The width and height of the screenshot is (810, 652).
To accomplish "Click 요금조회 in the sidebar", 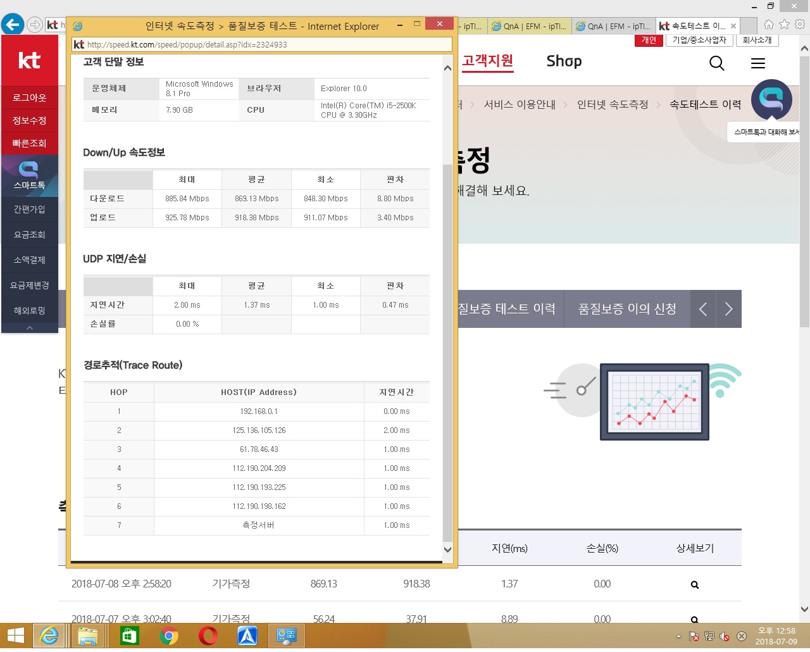I will point(29,234).
